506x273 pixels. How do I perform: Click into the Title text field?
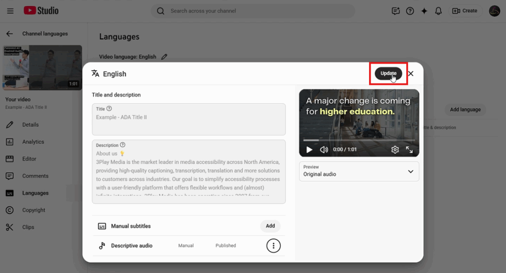pos(188,119)
